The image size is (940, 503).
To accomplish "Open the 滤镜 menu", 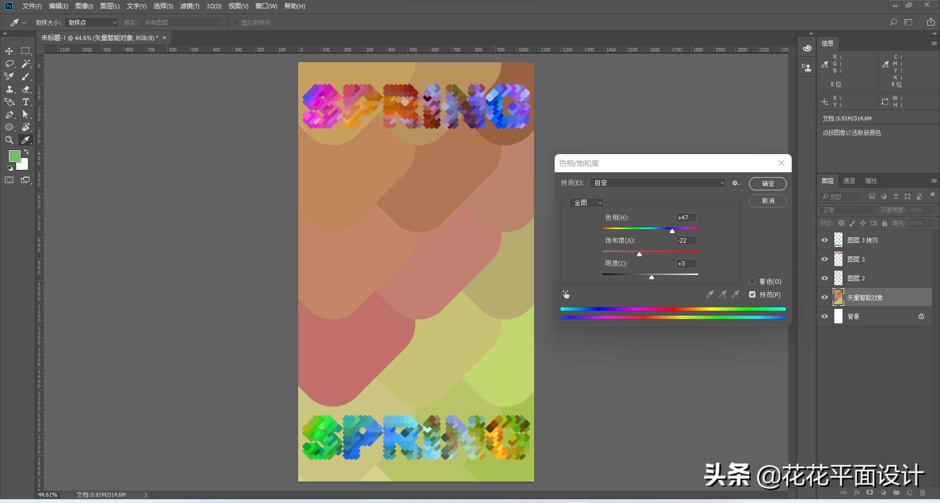I will (x=189, y=6).
